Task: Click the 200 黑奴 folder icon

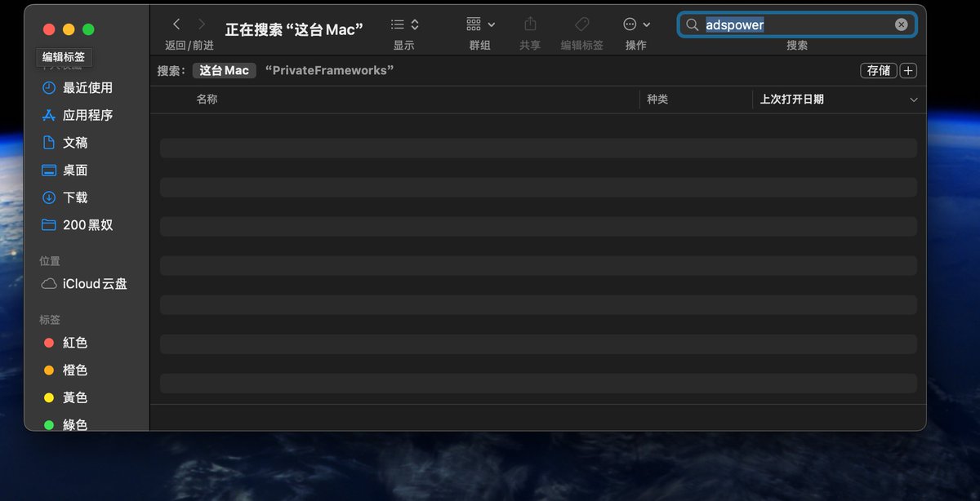Action: [49, 225]
